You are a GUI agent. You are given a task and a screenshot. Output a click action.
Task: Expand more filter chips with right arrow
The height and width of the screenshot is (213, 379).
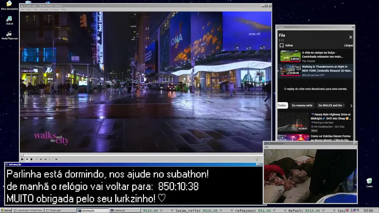pos(351,106)
